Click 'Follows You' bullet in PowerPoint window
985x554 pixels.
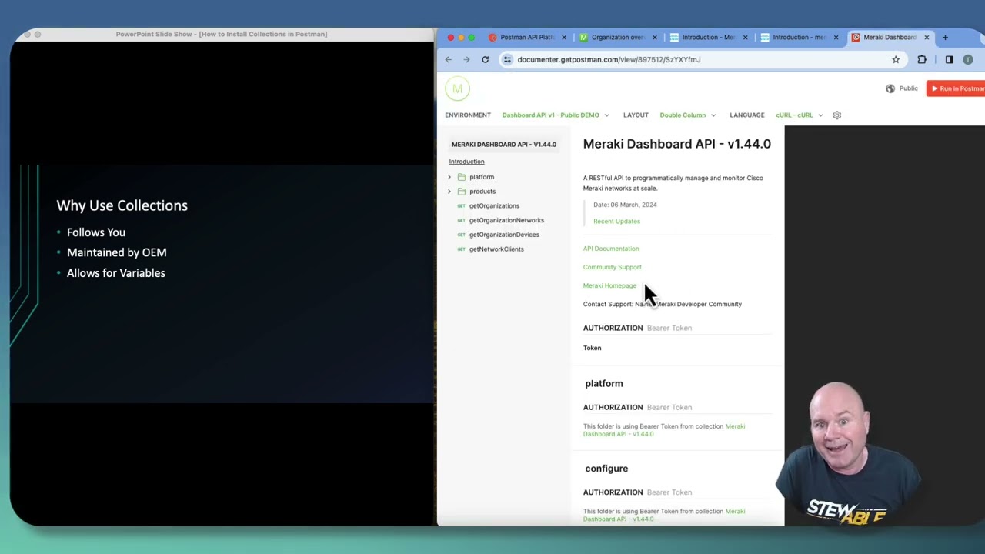[x=96, y=232]
